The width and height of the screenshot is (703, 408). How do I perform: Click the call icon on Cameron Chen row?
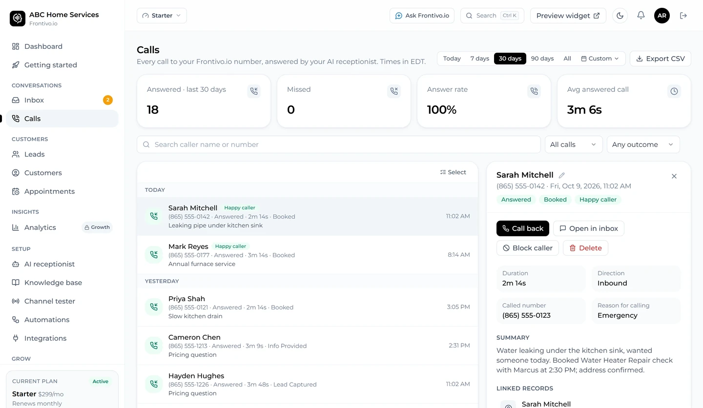pyautogui.click(x=154, y=346)
